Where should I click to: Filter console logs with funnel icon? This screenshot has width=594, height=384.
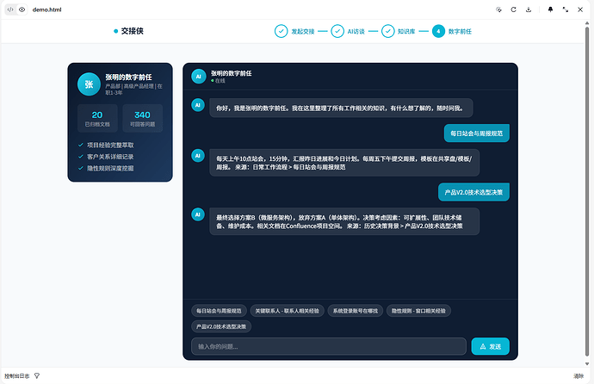pyautogui.click(x=37, y=375)
